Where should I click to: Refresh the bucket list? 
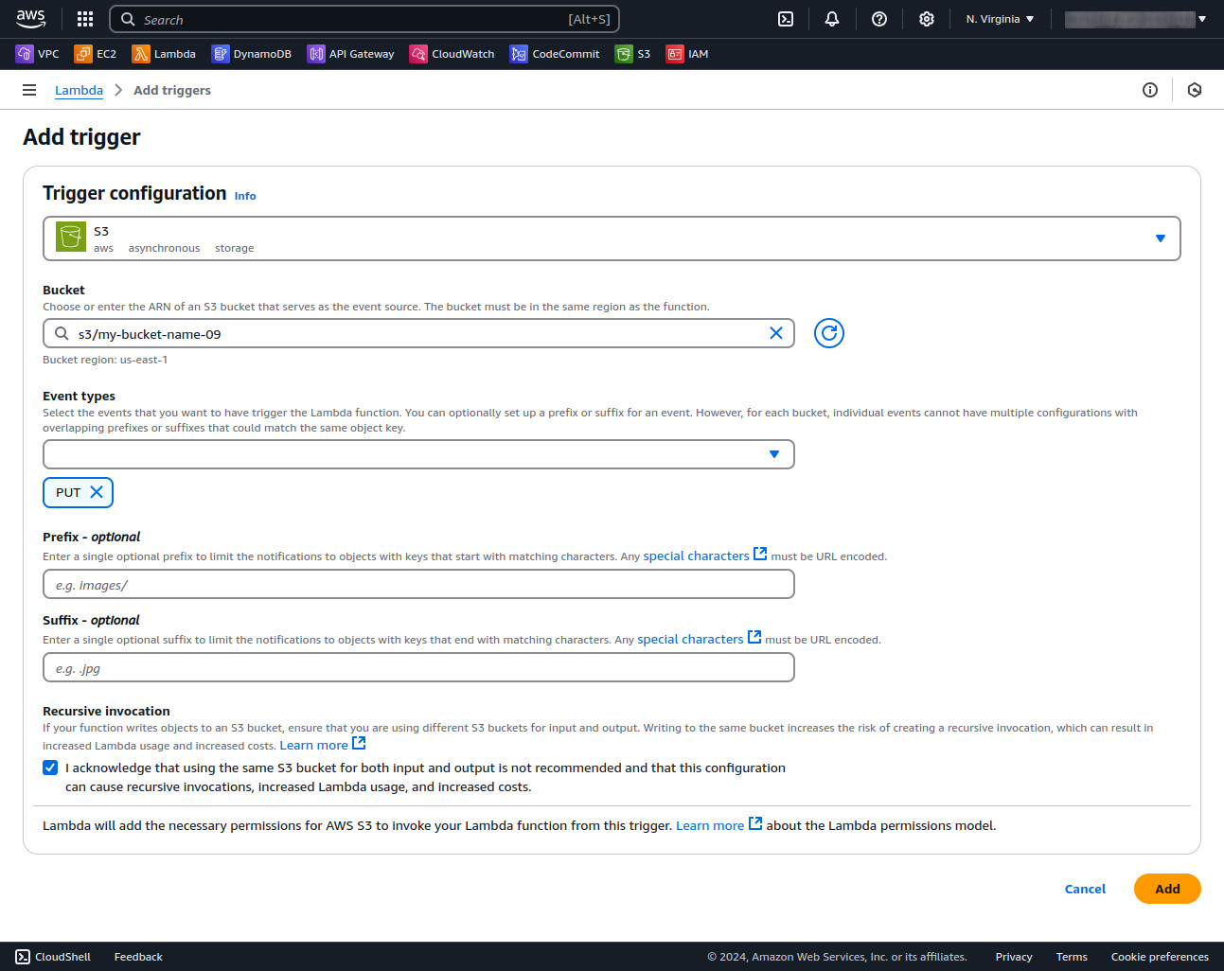(829, 333)
